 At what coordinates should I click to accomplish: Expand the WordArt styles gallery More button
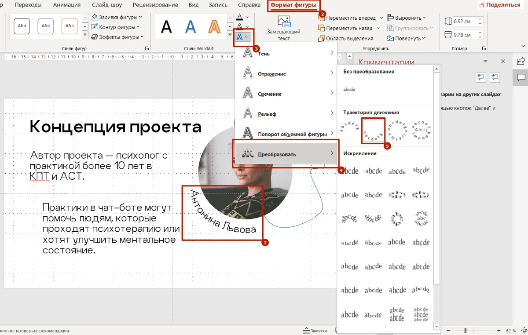point(230,35)
